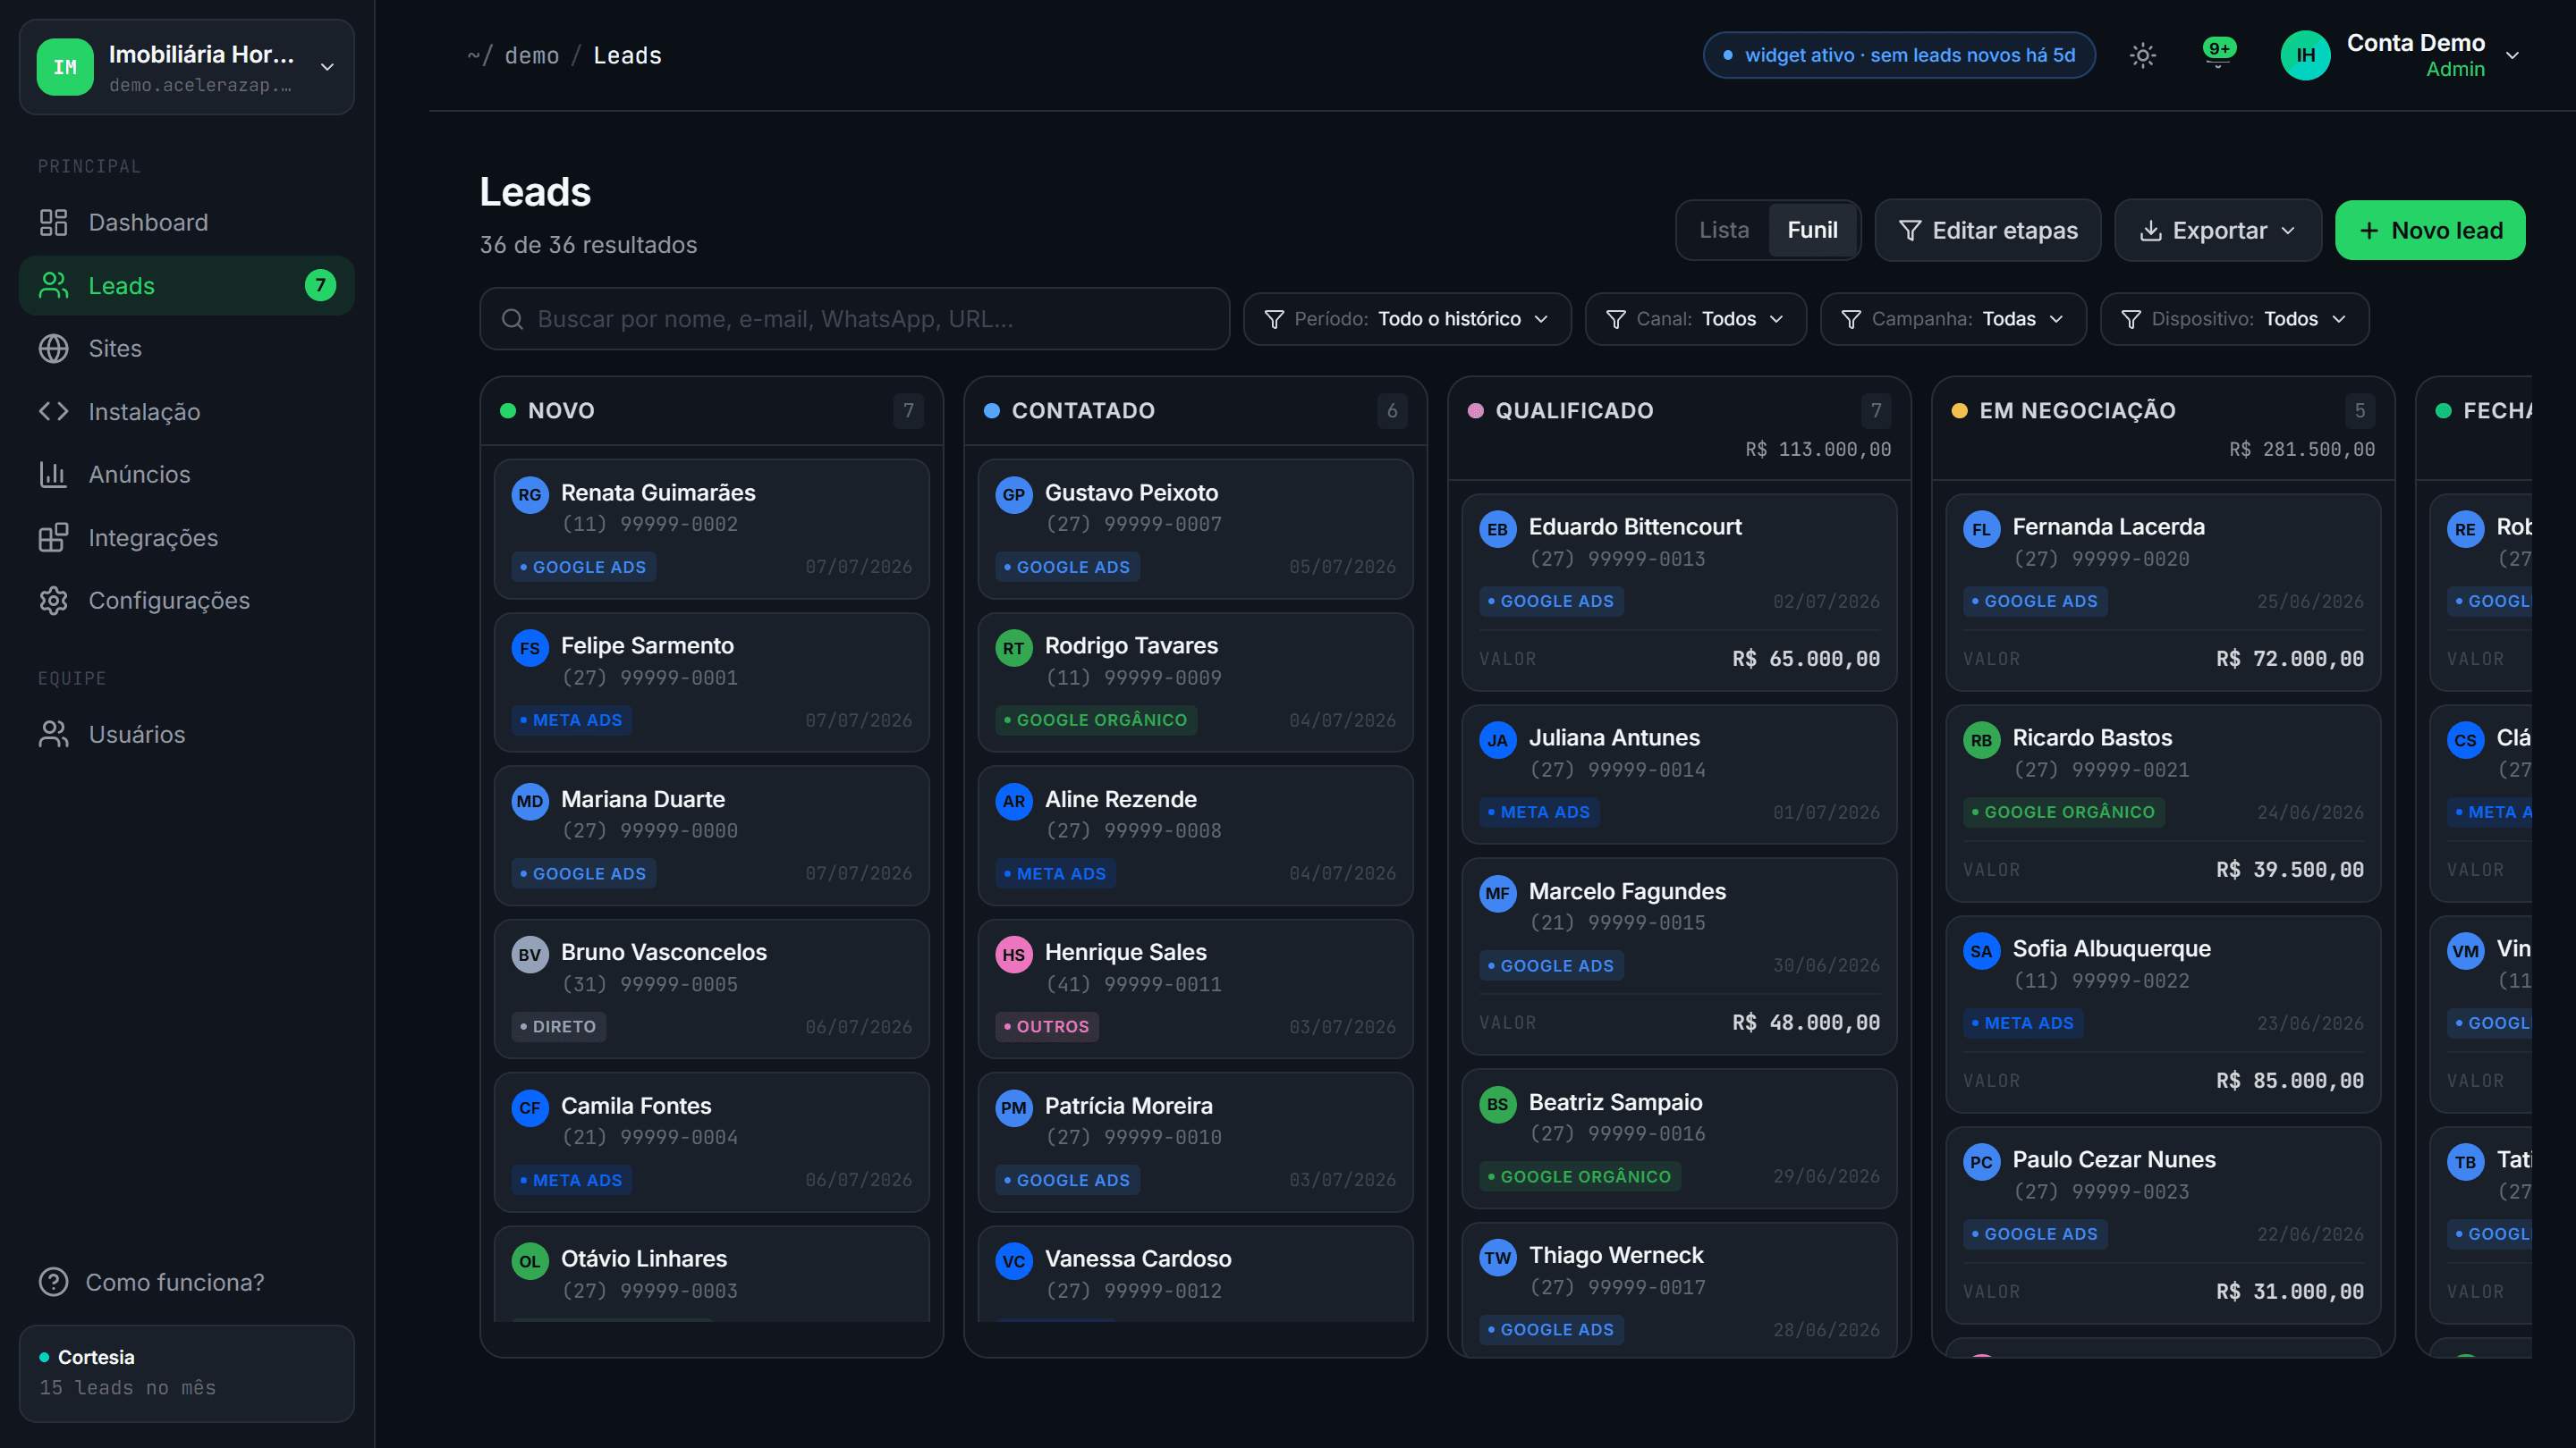The image size is (2576, 1448).
Task: Click Marcelo Fagundes lead name
Action: [1627, 891]
